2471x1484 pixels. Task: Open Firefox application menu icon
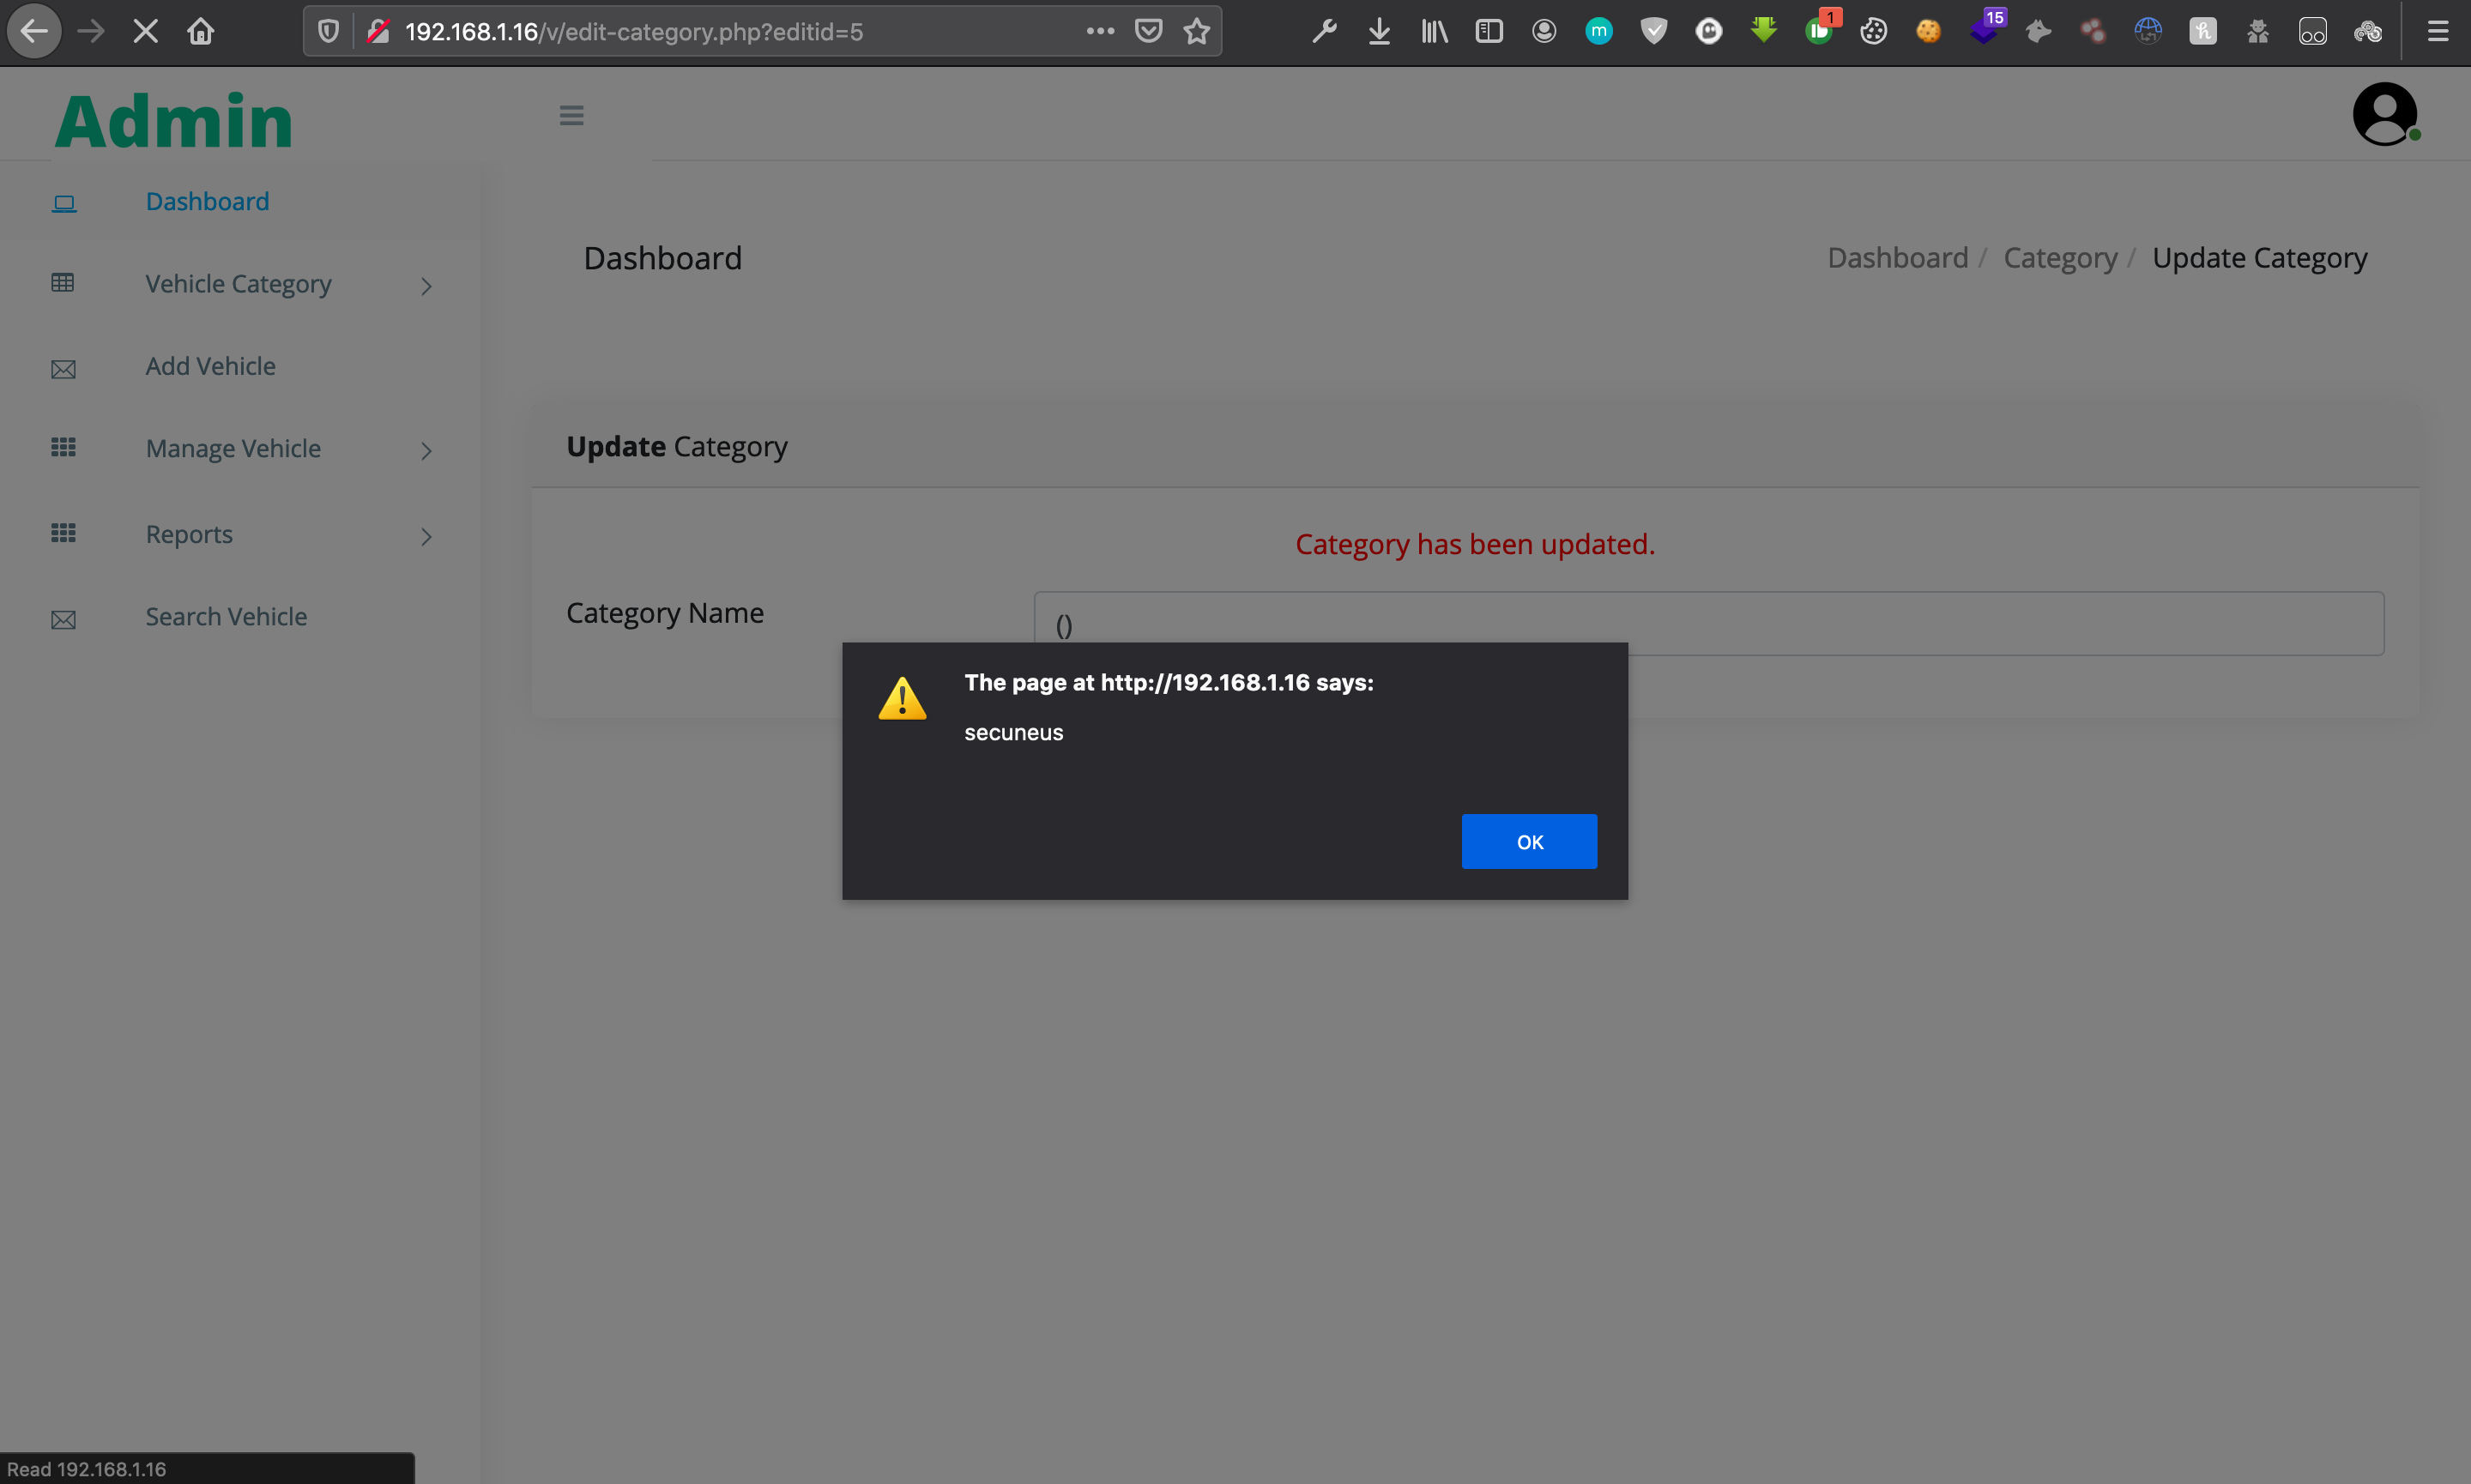coord(2437,32)
